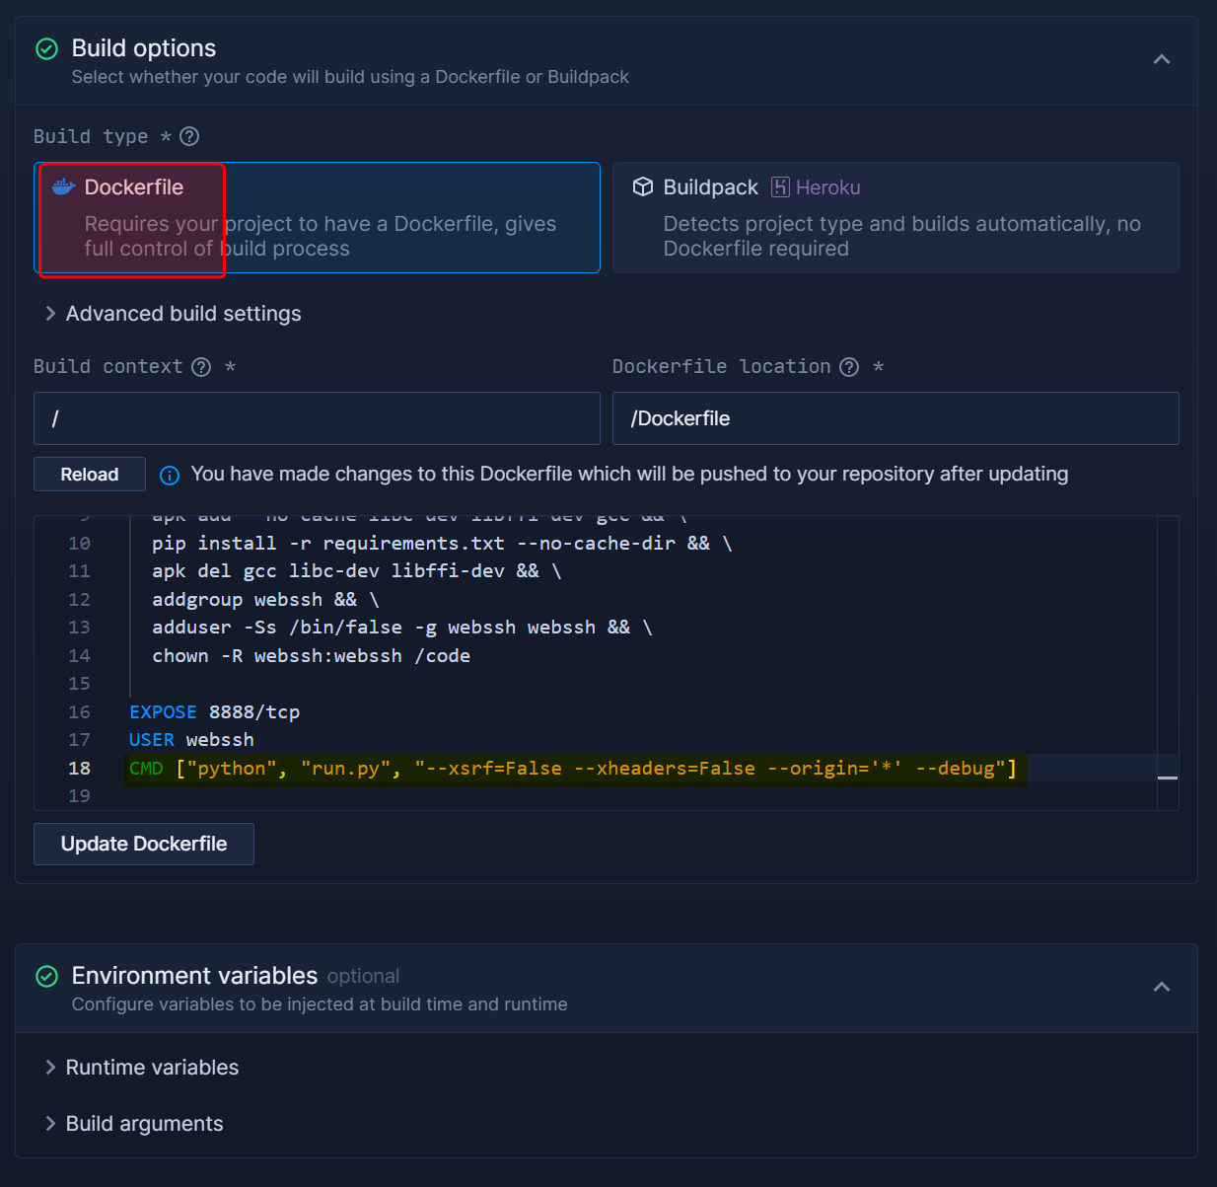Viewport: 1217px width, 1187px height.
Task: Click the Docker whale icon
Action: (63, 187)
